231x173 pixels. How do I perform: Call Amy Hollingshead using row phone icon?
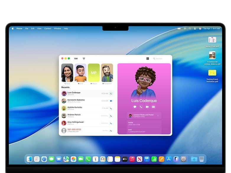pyautogui.click(x=111, y=123)
